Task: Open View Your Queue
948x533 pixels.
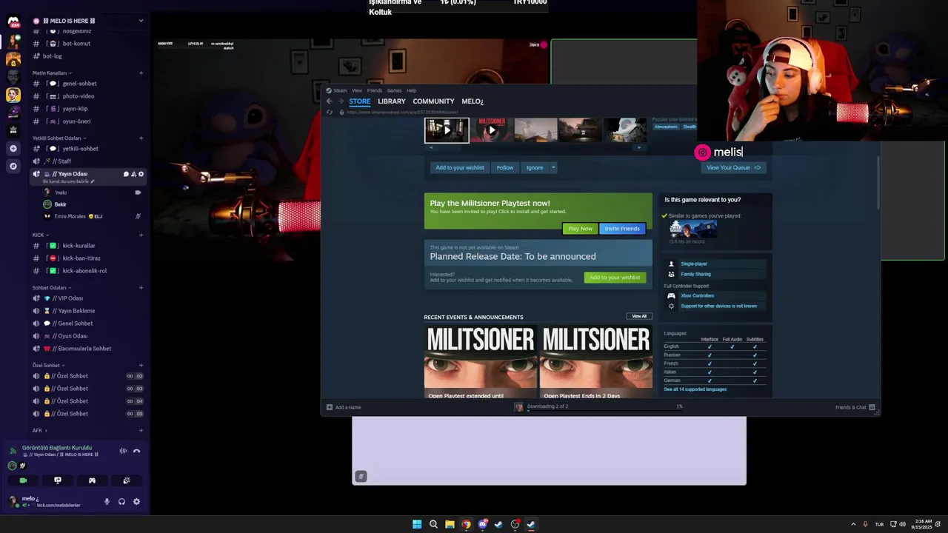Action: click(x=733, y=168)
